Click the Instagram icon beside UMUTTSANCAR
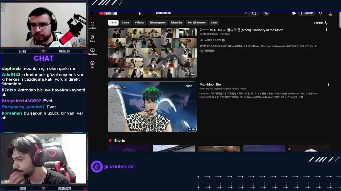This screenshot has width=341, height=191. [x=85, y=189]
